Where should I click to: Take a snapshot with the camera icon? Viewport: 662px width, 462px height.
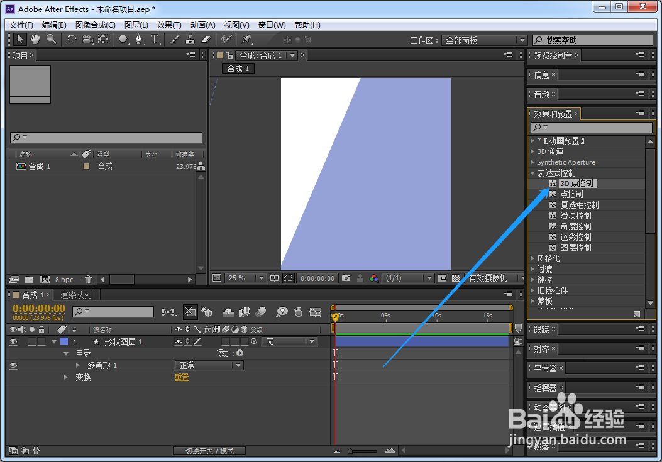(x=346, y=278)
